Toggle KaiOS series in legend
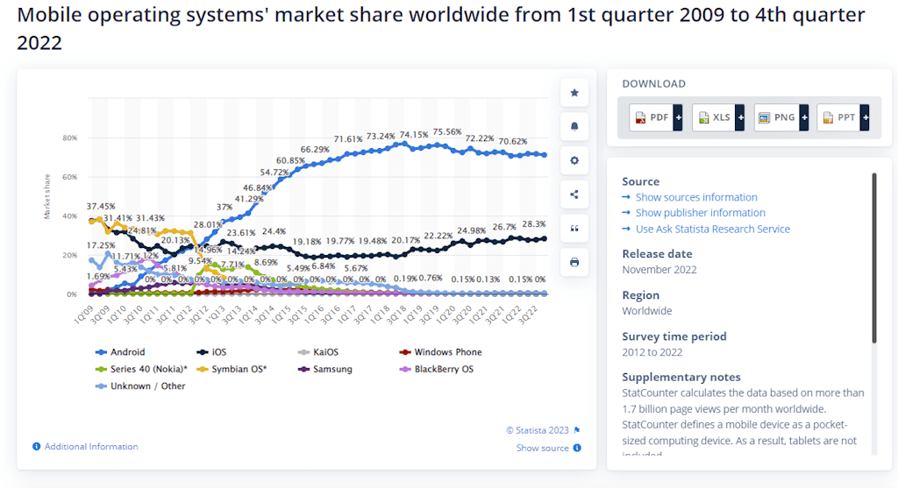The image size is (898, 488). pyautogui.click(x=317, y=352)
